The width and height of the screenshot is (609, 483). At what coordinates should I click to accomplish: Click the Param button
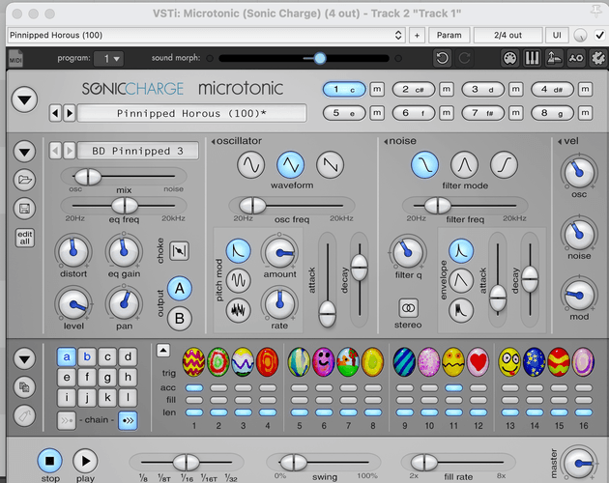pos(449,35)
